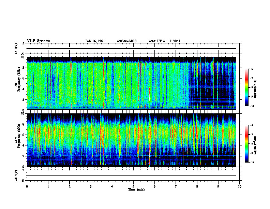Click tick label "3" on the time axis
This screenshot has width=270, height=209.
(91, 186)
